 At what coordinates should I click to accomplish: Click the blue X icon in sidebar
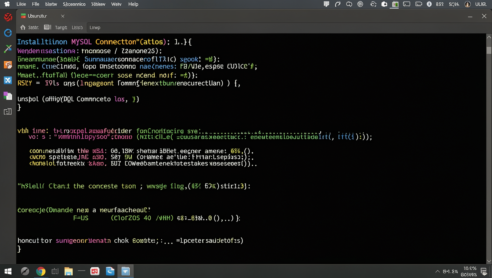pos(8,80)
